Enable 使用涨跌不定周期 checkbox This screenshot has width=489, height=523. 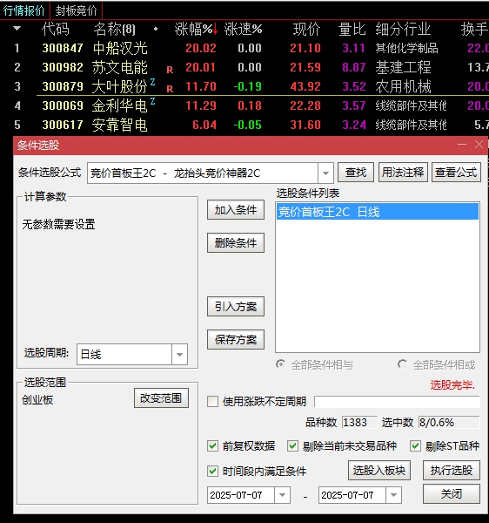(x=212, y=401)
